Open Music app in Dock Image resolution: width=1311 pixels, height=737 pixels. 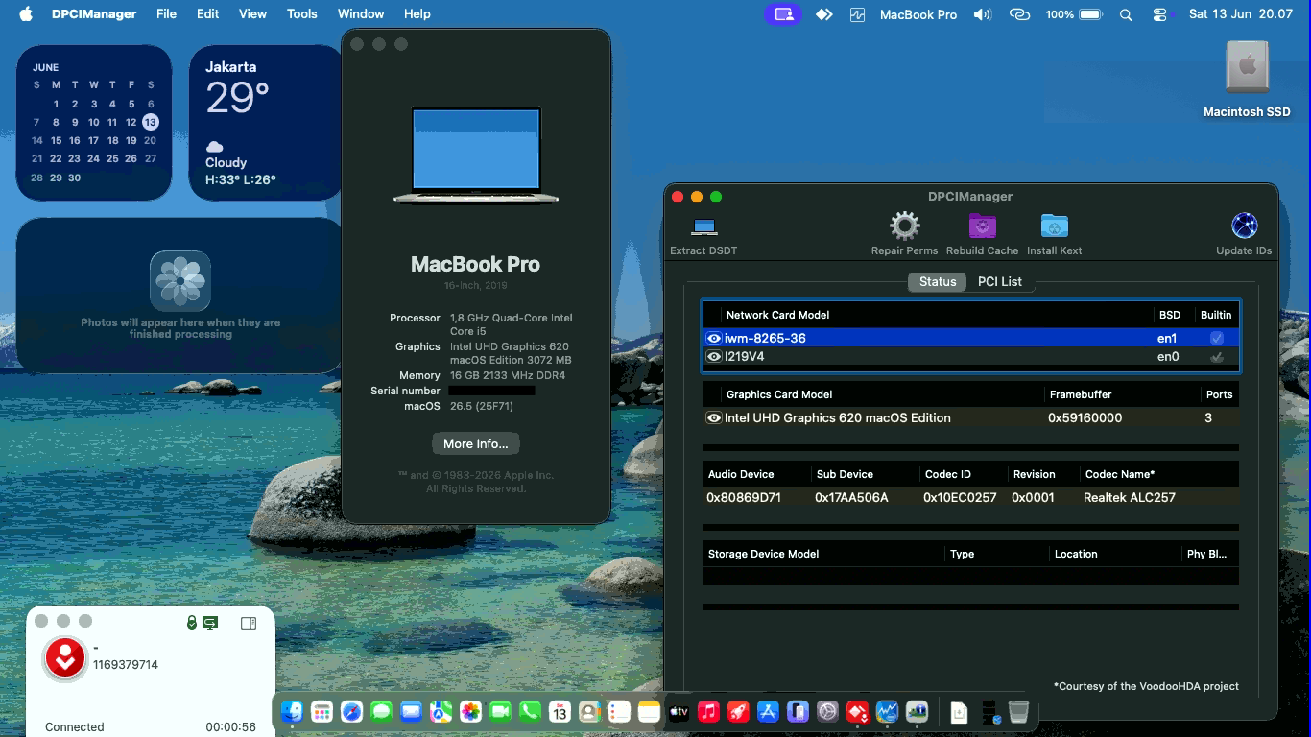pos(708,712)
